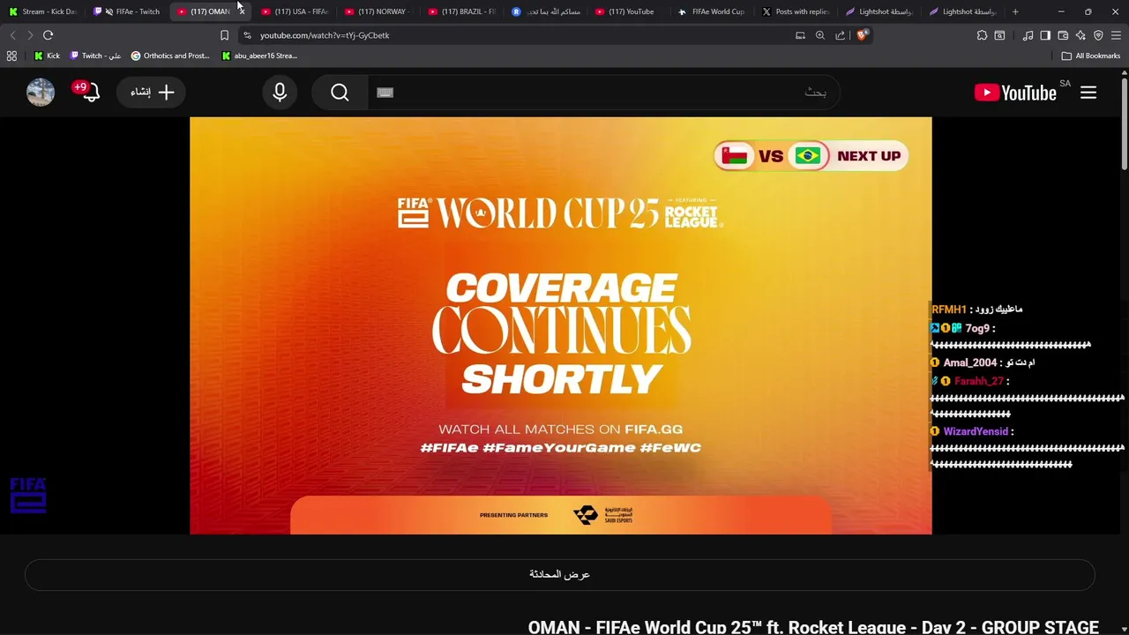Click the show chat (عرض المحادثة) button

tap(560, 574)
